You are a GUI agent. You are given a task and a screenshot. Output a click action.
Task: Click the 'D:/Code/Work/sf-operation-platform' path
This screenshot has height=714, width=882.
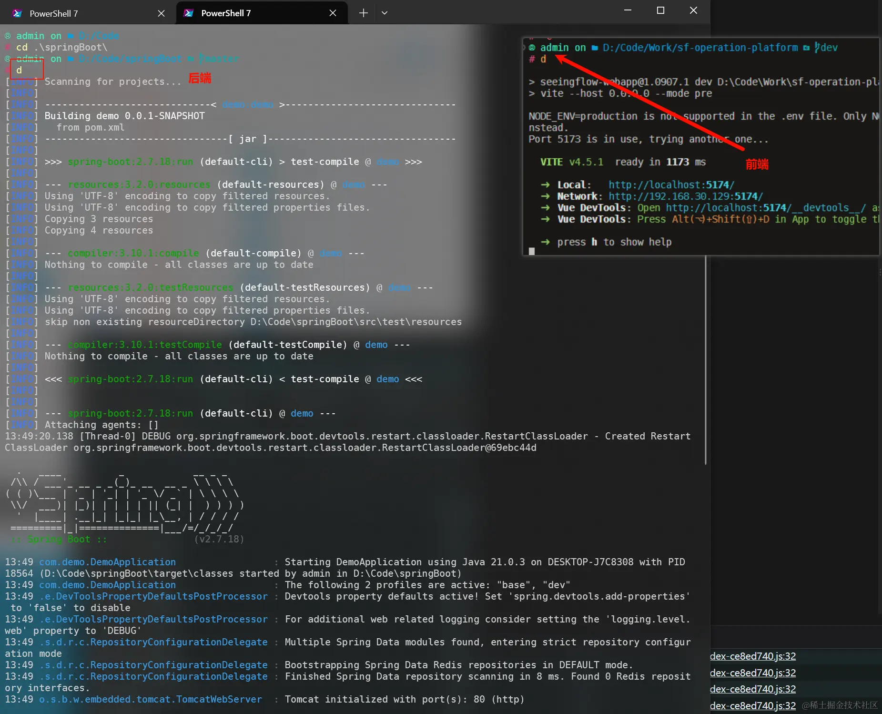coord(700,48)
